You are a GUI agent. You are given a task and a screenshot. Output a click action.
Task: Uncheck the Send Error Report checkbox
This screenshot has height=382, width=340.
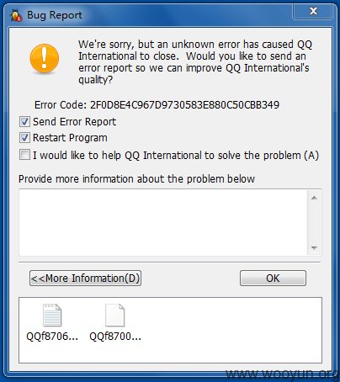point(24,122)
